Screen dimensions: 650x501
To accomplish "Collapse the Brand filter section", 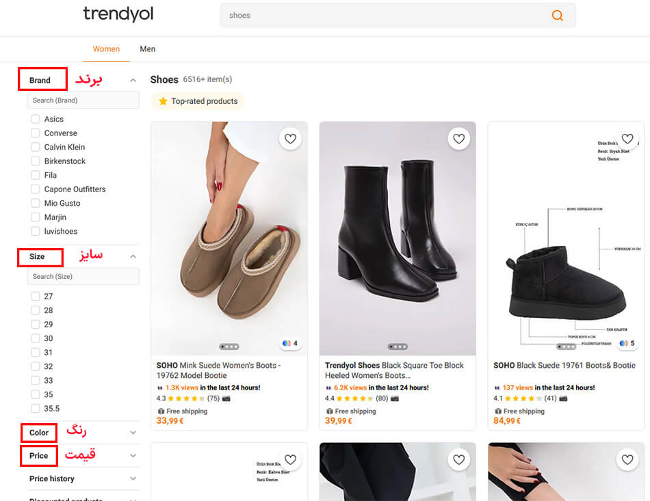I will point(133,81).
